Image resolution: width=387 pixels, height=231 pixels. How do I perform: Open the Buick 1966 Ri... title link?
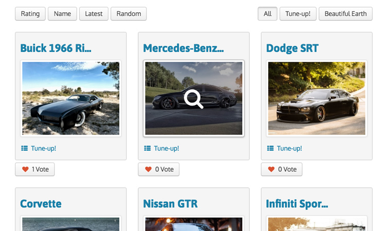pos(56,48)
